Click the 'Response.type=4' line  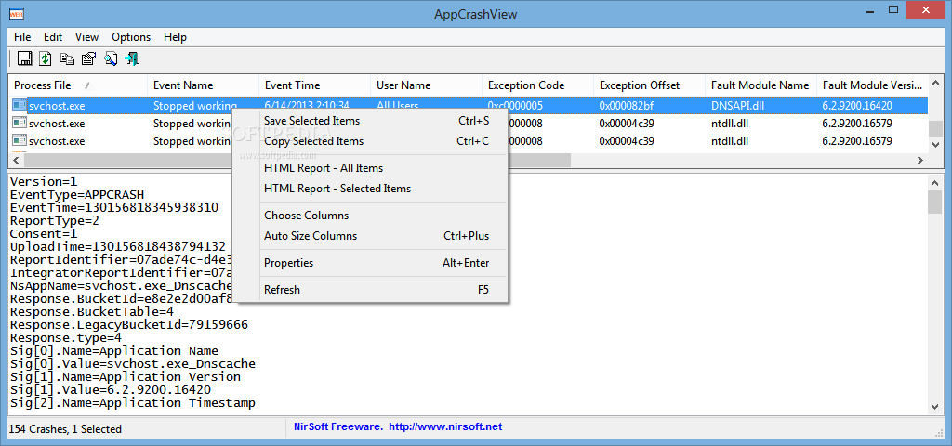[x=66, y=338]
